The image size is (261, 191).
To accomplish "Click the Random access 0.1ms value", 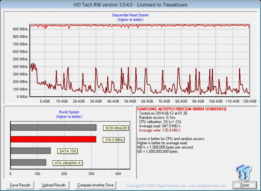I will 157,117.
